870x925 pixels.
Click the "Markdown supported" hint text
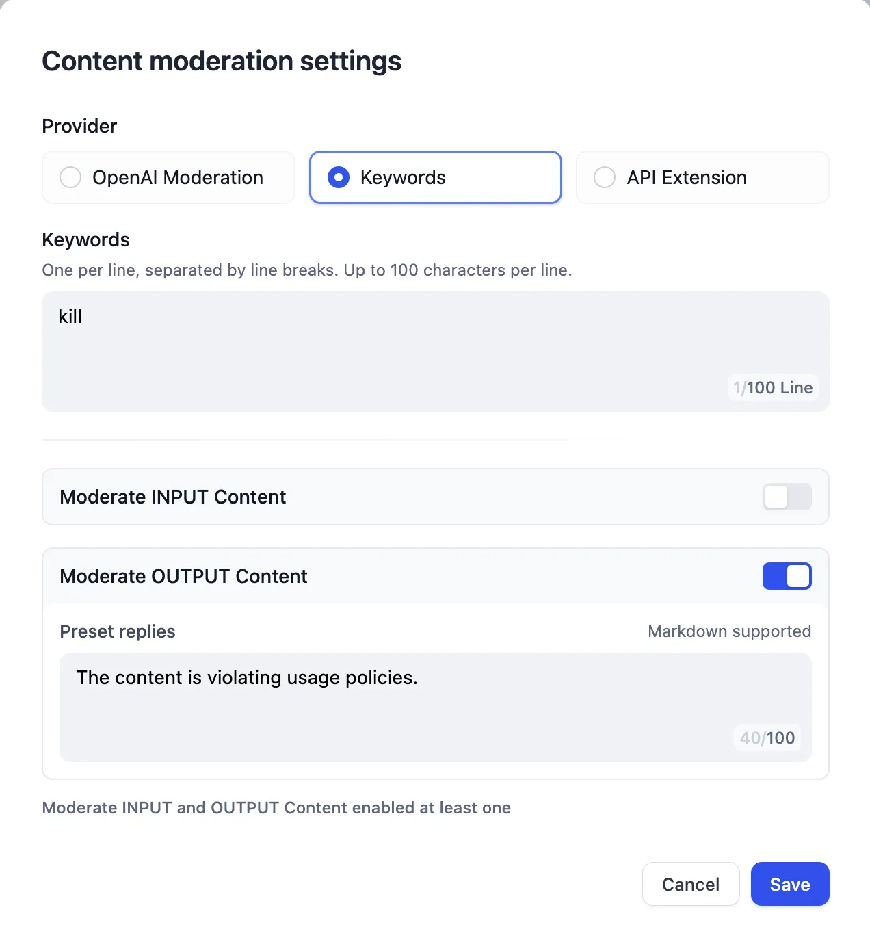pyautogui.click(x=729, y=631)
